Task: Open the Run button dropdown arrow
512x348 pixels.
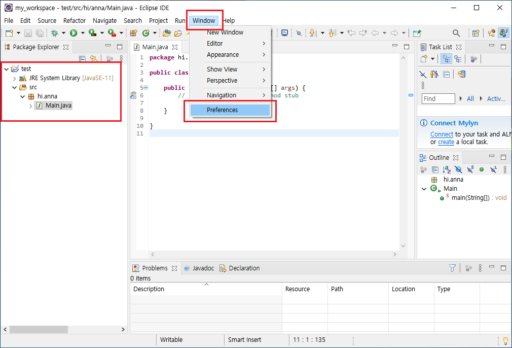Action: [83, 33]
